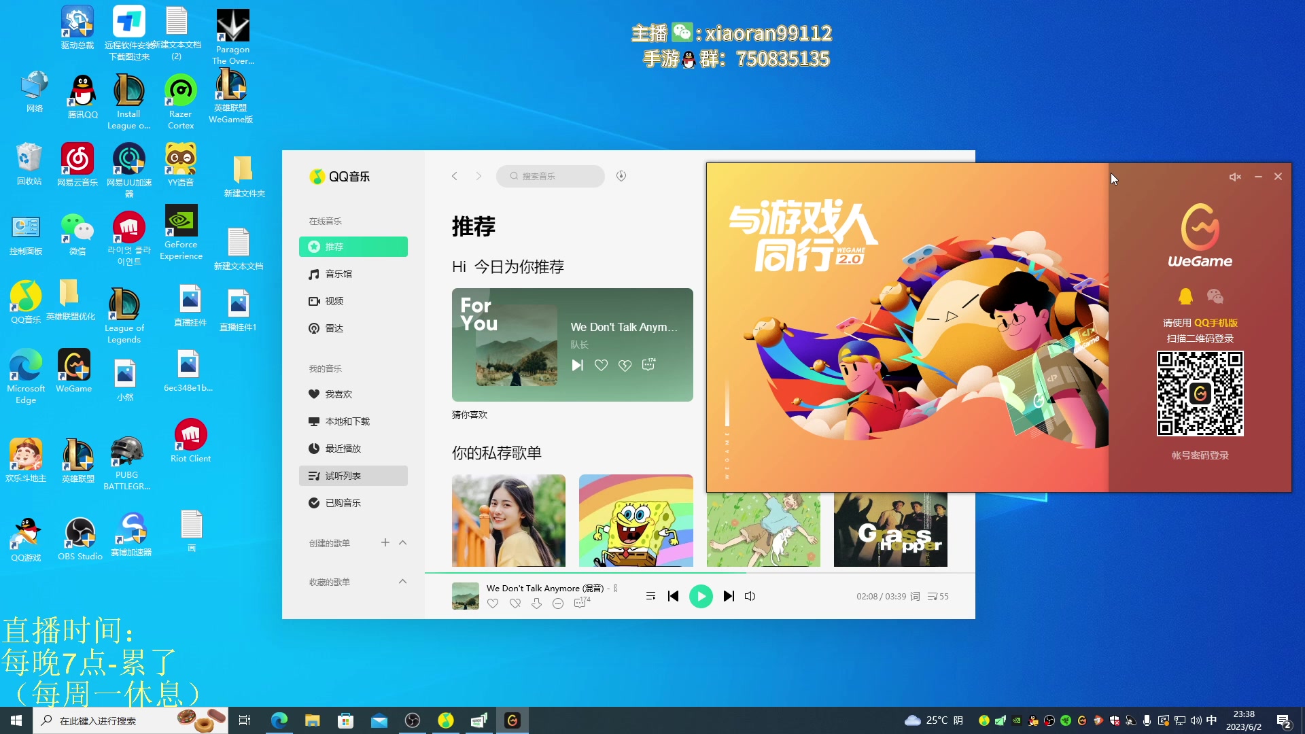Screen dimensions: 1305x734
Task: Dislike the current track in the player bar
Action: 515,604
